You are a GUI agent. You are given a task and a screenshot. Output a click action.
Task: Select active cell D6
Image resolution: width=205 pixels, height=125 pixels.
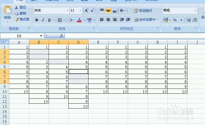point(78,72)
